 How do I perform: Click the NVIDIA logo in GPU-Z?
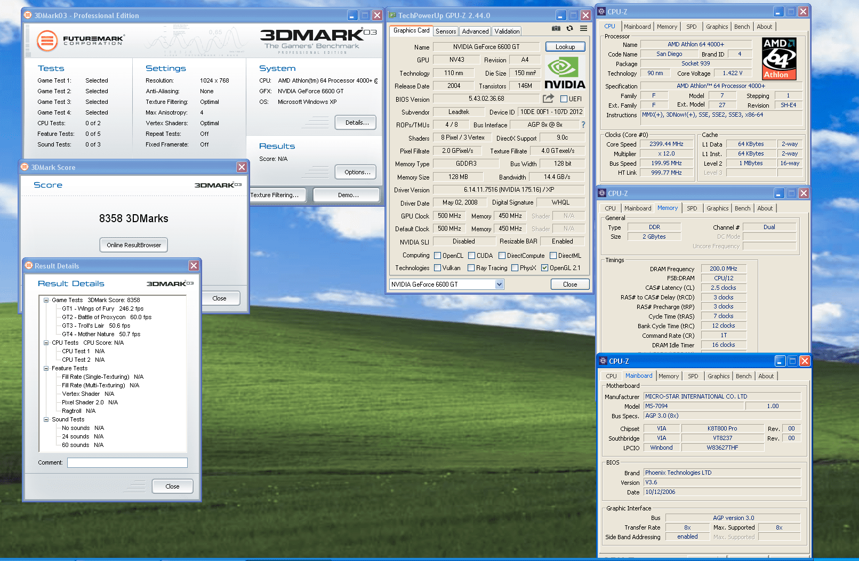click(565, 73)
